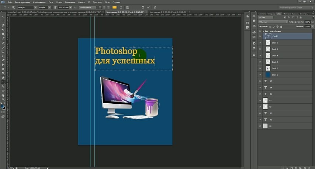Select the History Brush tool

coord(3,56)
